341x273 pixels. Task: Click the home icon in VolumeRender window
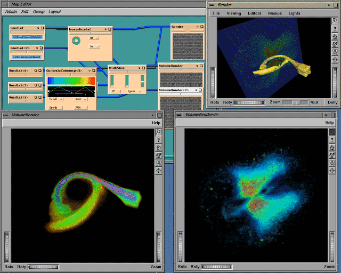coord(158,148)
